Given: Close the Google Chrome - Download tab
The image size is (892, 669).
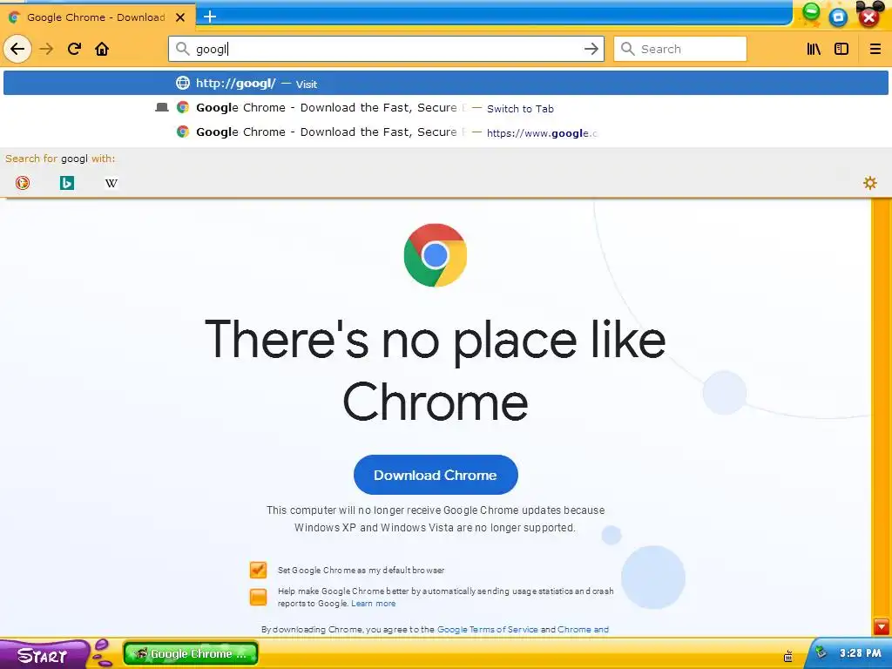Looking at the screenshot, I should click(x=180, y=17).
